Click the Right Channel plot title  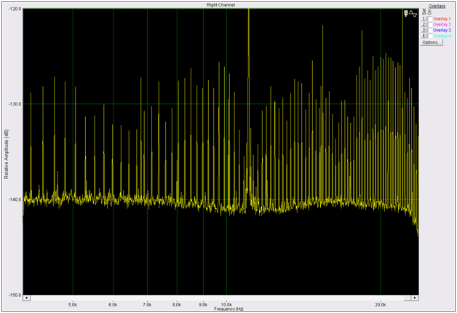point(220,5)
